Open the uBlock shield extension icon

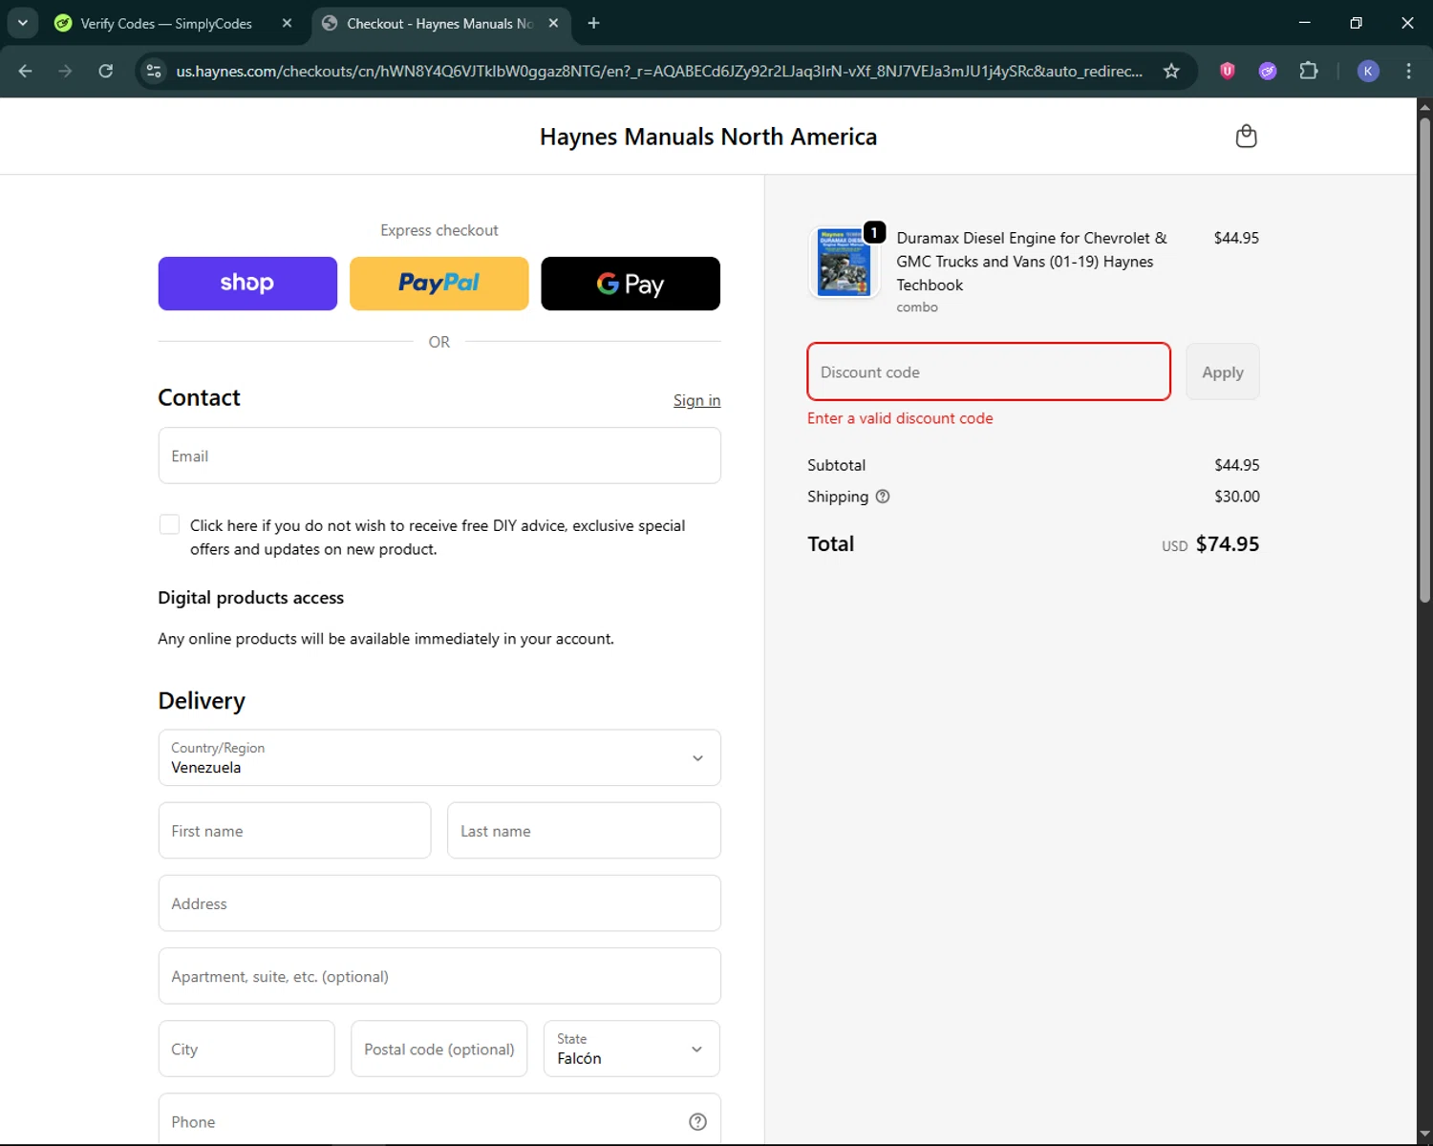(x=1228, y=71)
